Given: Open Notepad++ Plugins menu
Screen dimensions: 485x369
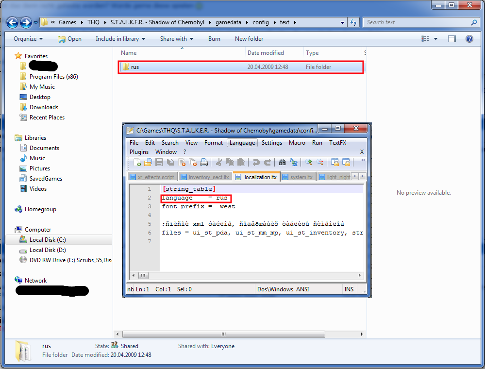Looking at the screenshot, I should (139, 152).
